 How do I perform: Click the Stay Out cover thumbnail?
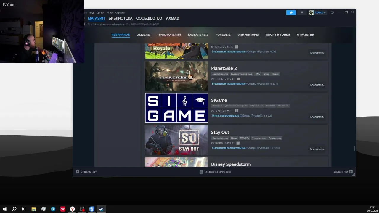[x=176, y=140]
